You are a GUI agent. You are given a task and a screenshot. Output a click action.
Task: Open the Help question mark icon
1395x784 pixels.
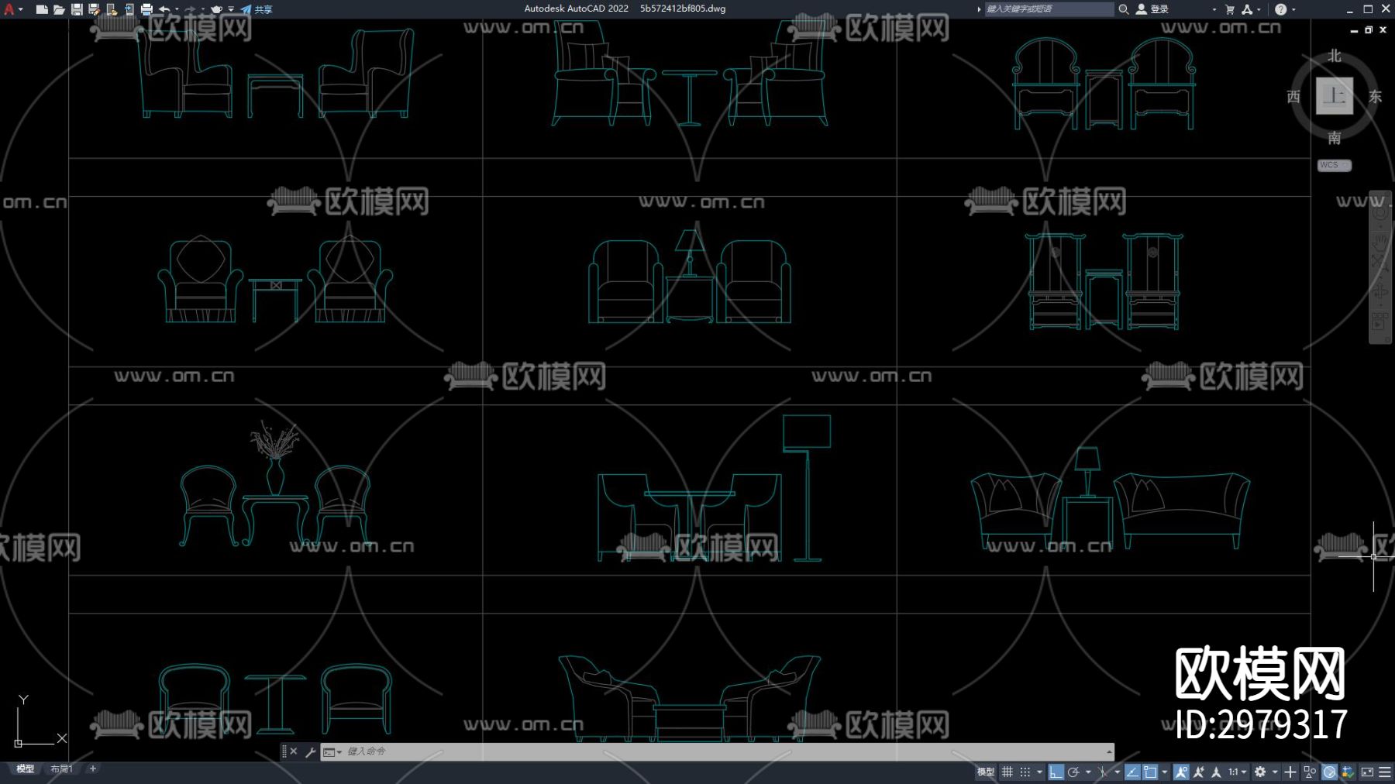pos(1280,9)
